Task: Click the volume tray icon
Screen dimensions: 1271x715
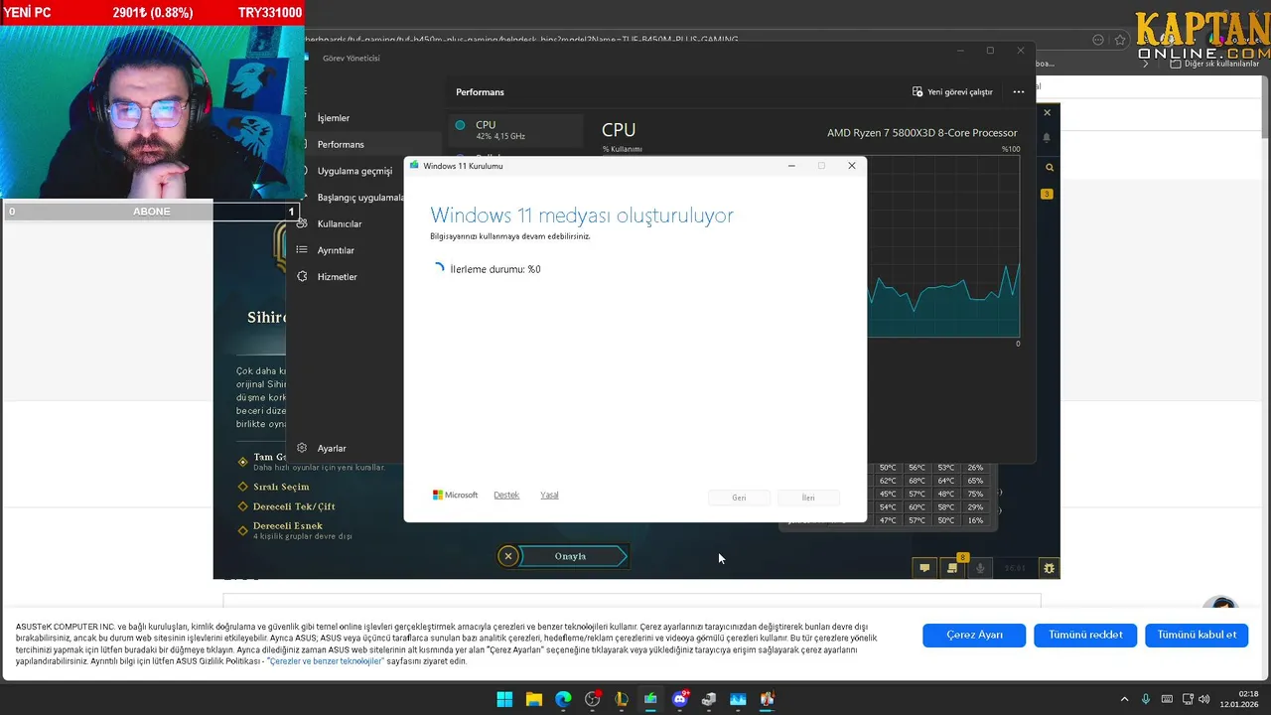Action: pyautogui.click(x=1203, y=699)
